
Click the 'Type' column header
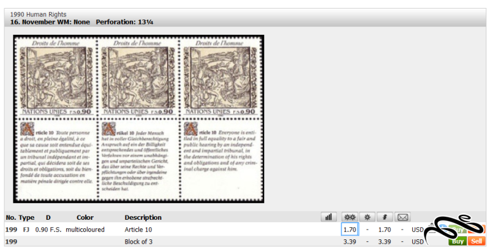26,217
